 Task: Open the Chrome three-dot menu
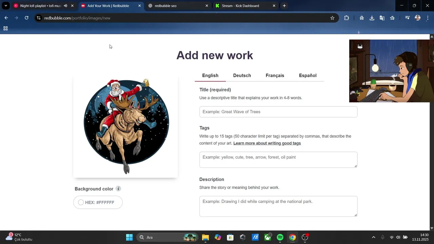[x=428, y=18]
